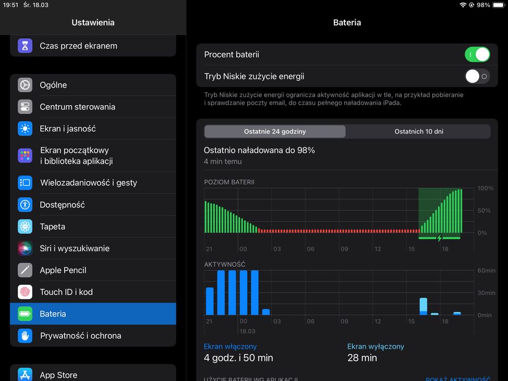
Task: Tap the 98% battery percentage text
Action: [x=483, y=5]
